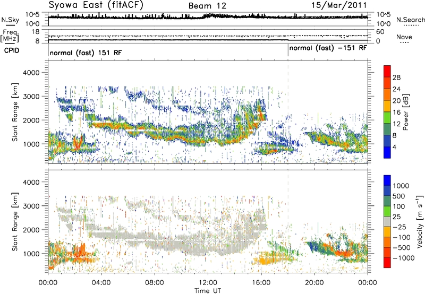Click the '18' frequency axis tick

[x=36, y=32]
